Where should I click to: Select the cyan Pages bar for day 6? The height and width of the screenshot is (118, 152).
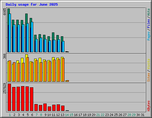(x=32, y=37)
